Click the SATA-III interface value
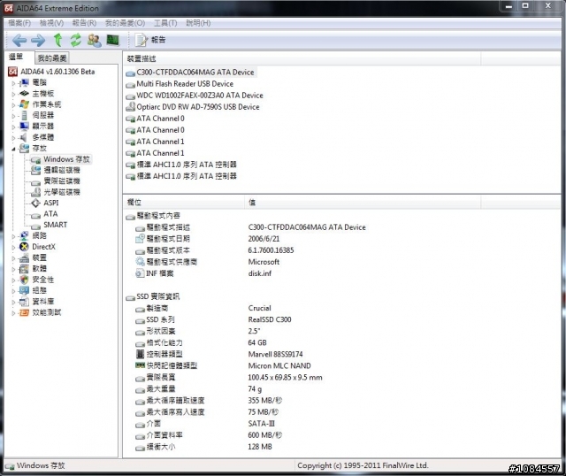Viewport: 566px width, 476px height. pos(262,424)
